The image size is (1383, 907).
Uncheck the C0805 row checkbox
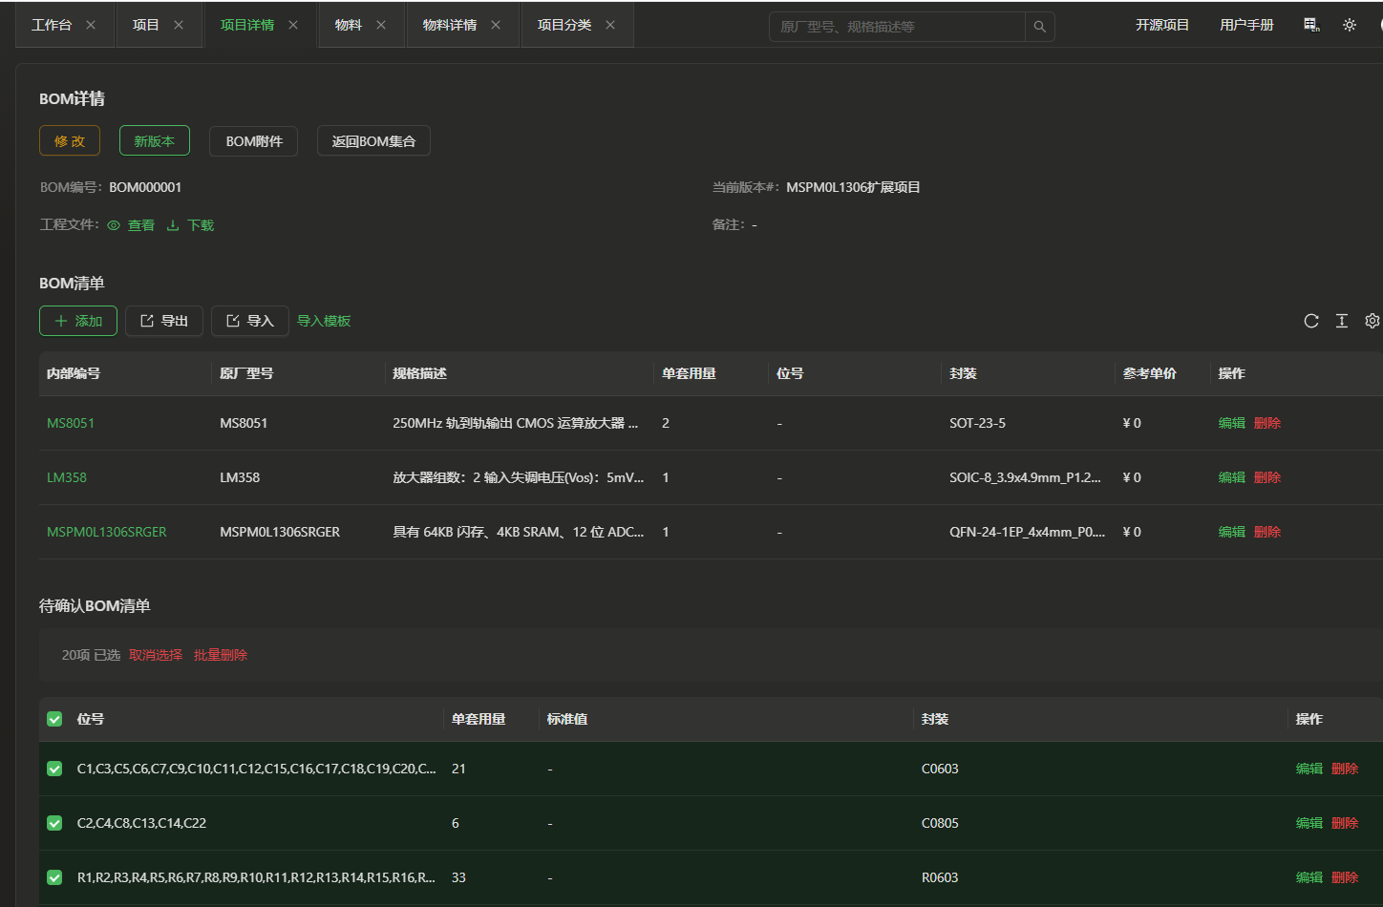coord(54,823)
